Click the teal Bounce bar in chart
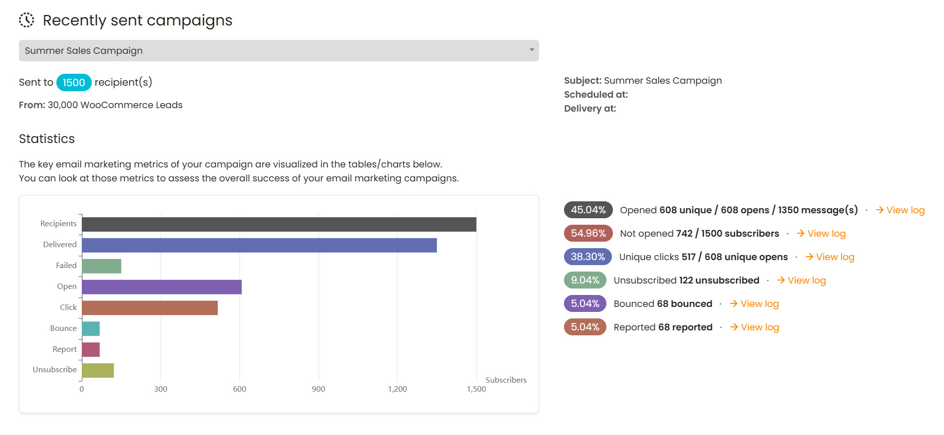The width and height of the screenshot is (944, 435). (91, 329)
